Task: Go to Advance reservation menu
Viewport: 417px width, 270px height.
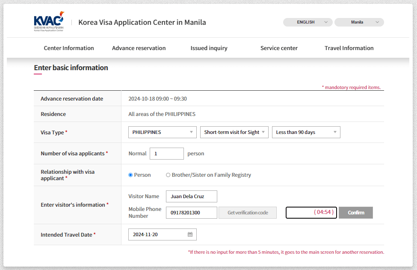Action: click(139, 48)
